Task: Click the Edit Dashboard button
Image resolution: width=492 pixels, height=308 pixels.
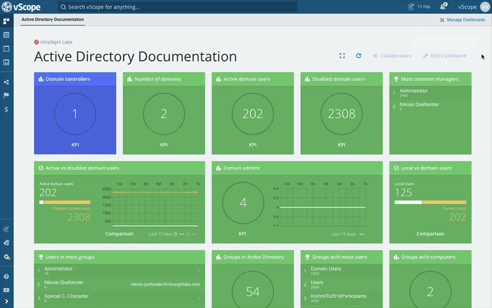Action: [x=445, y=55]
